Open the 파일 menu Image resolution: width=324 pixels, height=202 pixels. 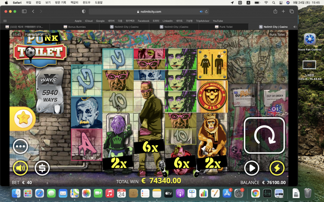[29, 3]
